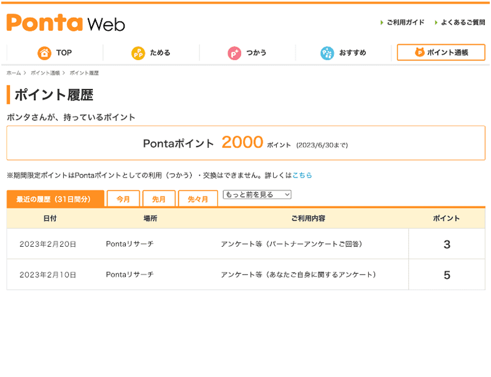Click the 3 points value

[x=447, y=244]
